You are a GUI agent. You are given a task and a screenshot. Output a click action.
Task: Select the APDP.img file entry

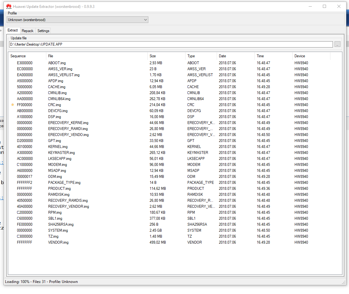click(55, 81)
